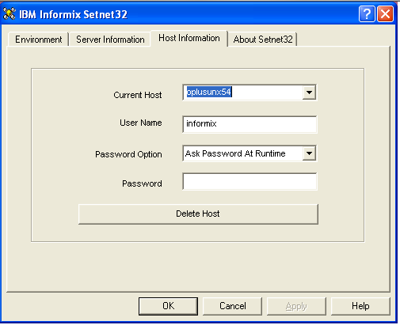
Task: Click the Delete Host button
Action: [198, 214]
